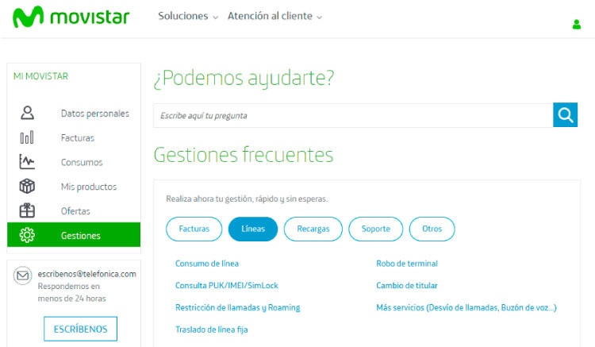This screenshot has height=347, width=595.
Task: Open Restricción de llamadas y Roaming link
Action: pos(237,307)
